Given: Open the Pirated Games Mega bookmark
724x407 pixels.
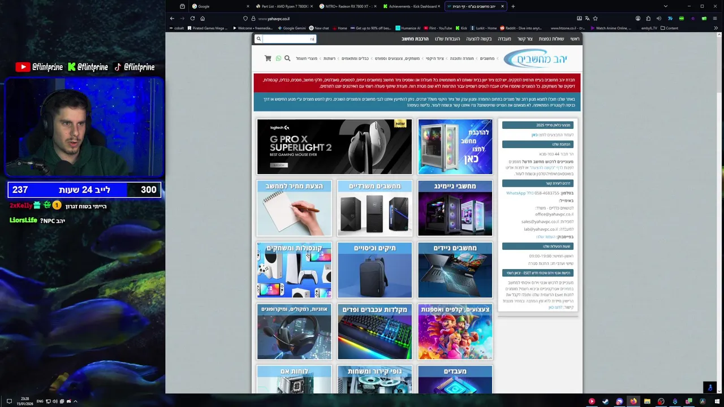Looking at the screenshot, I should coord(203,28).
